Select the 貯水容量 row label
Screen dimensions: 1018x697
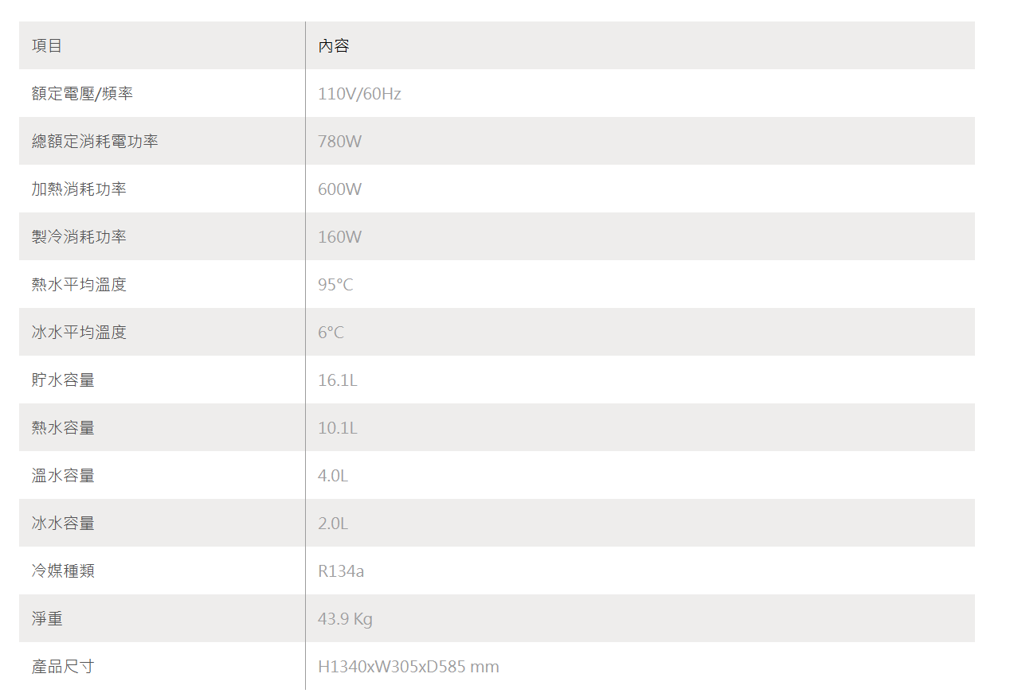(x=63, y=380)
